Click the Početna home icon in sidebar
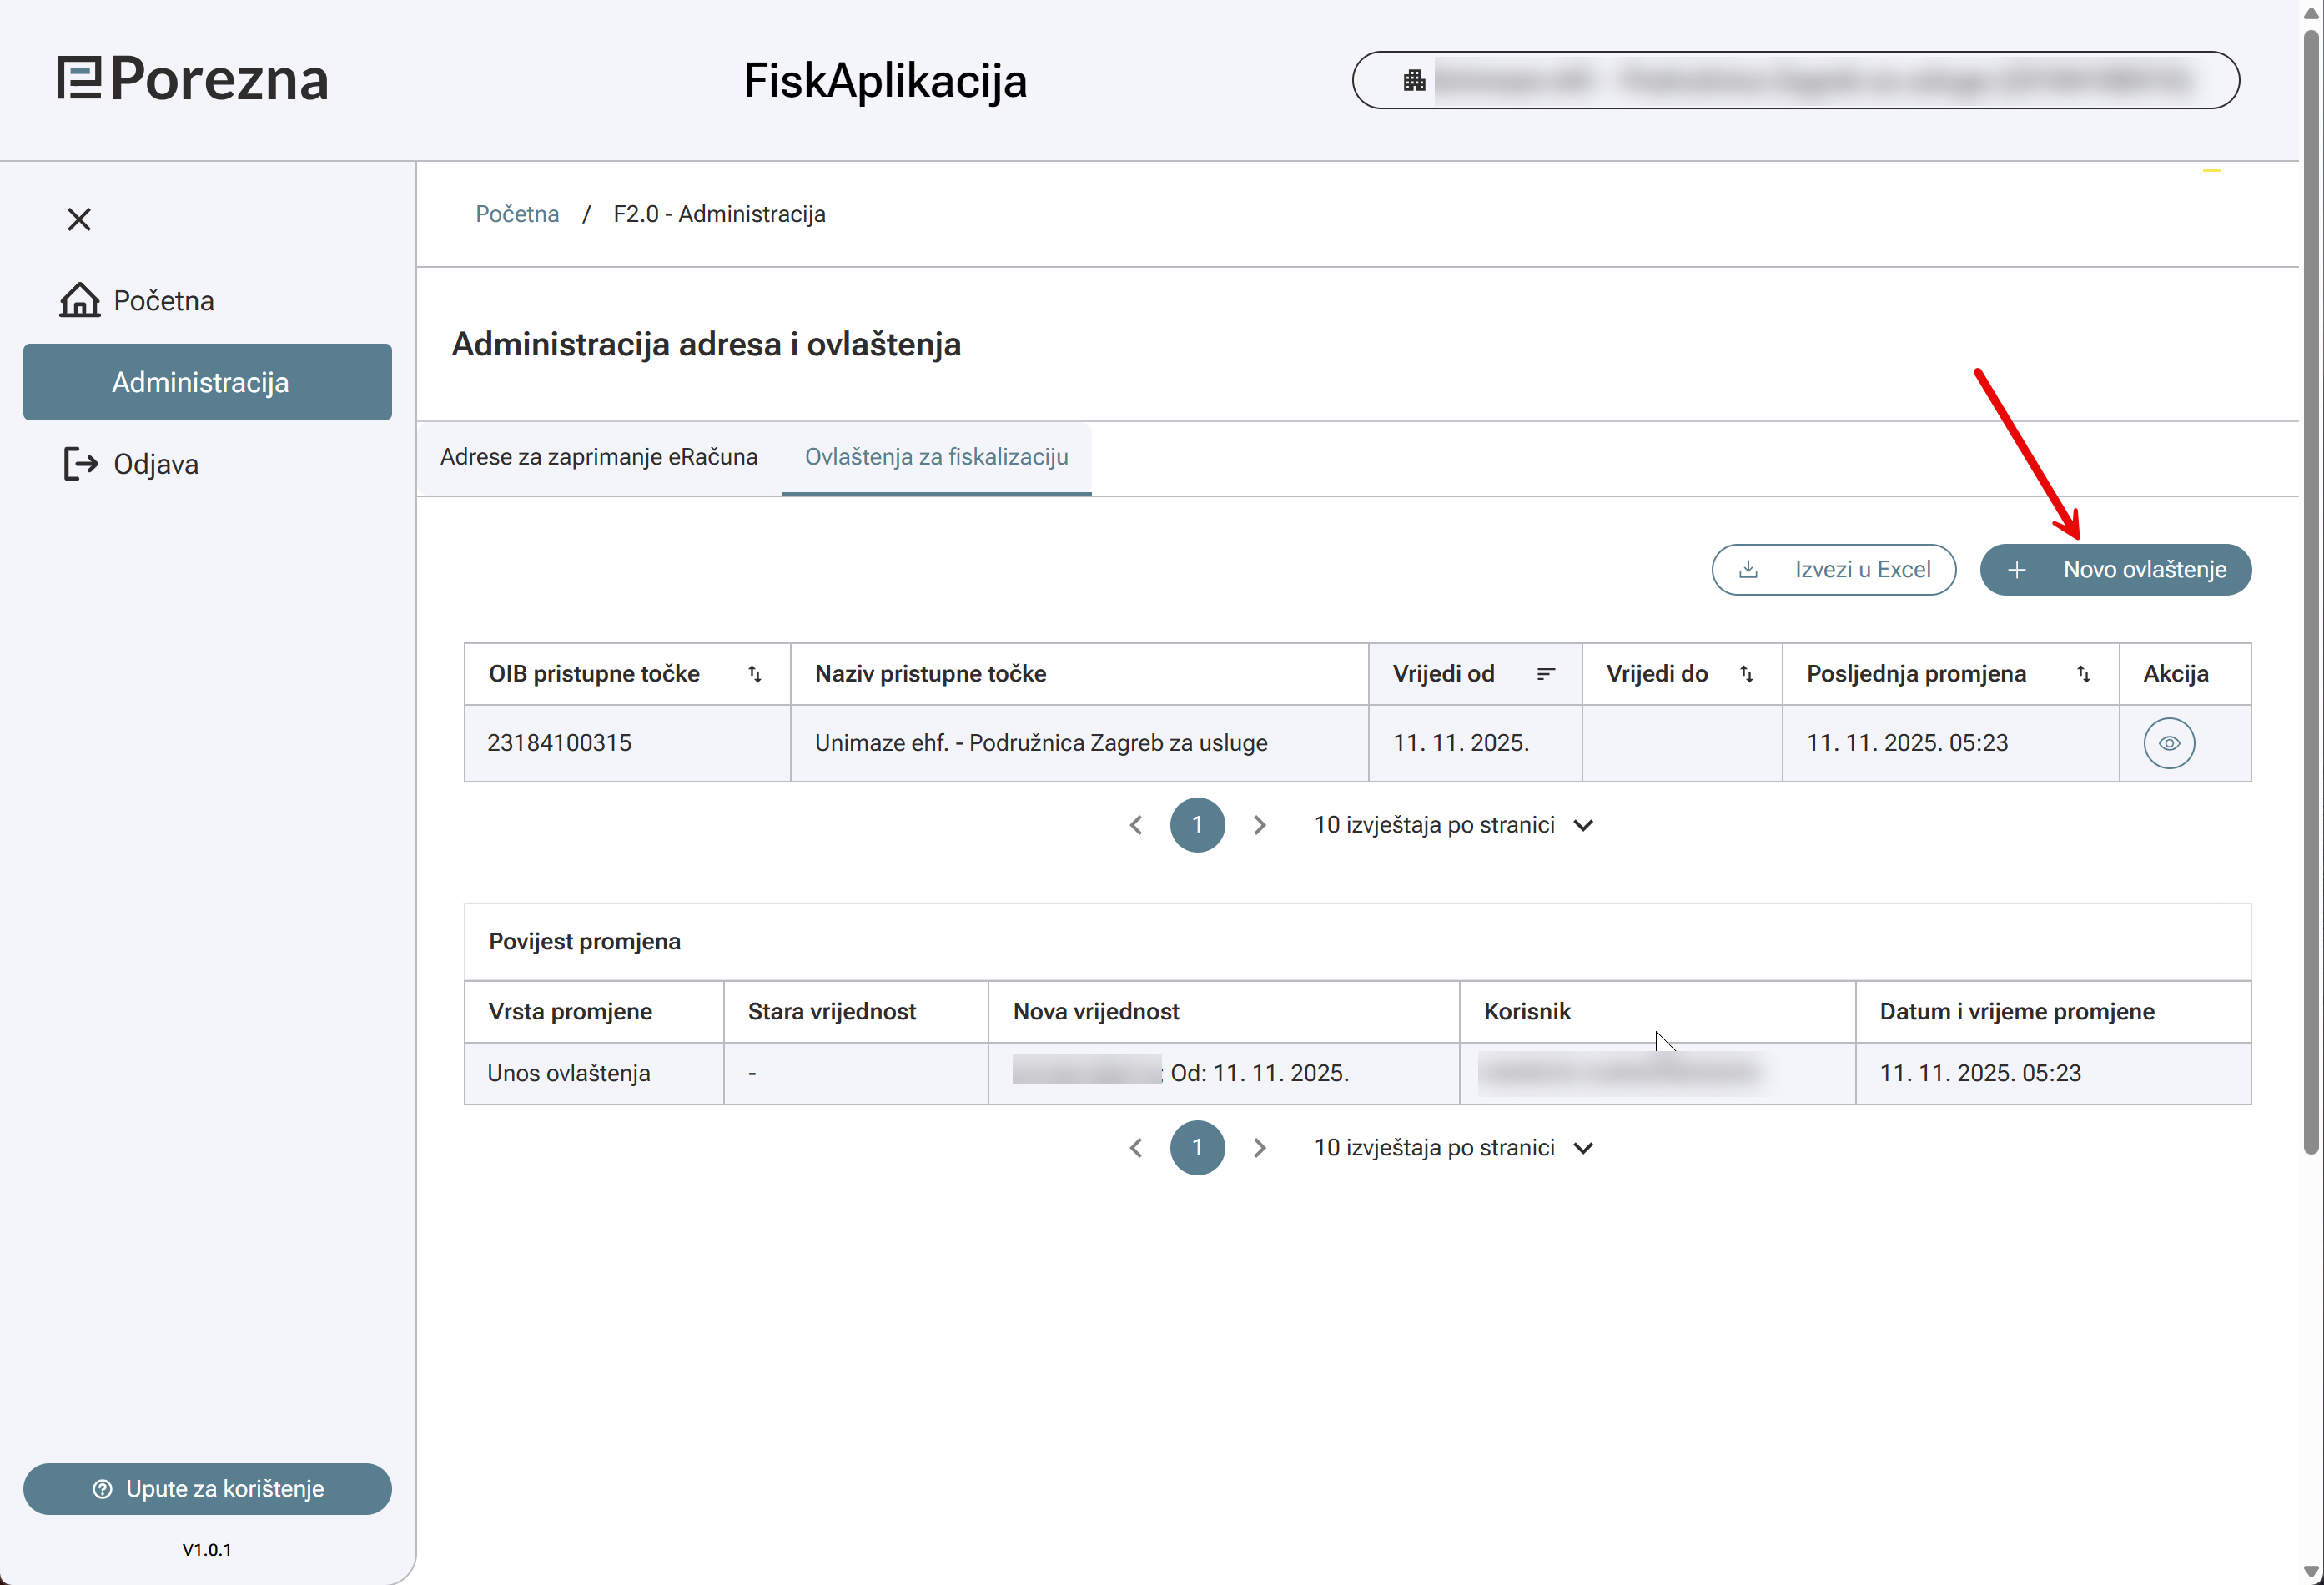The height and width of the screenshot is (1585, 2324). point(80,300)
